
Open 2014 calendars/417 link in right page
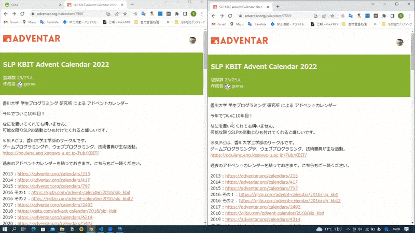coord(261,182)
